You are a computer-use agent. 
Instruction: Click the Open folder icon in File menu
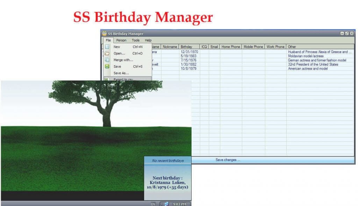(x=107, y=53)
